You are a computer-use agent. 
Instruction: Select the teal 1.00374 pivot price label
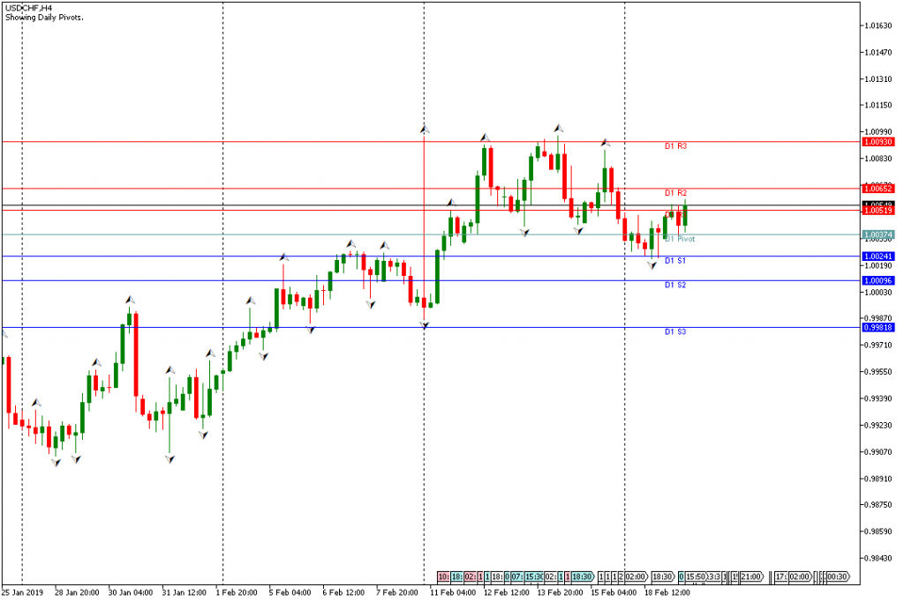878,234
